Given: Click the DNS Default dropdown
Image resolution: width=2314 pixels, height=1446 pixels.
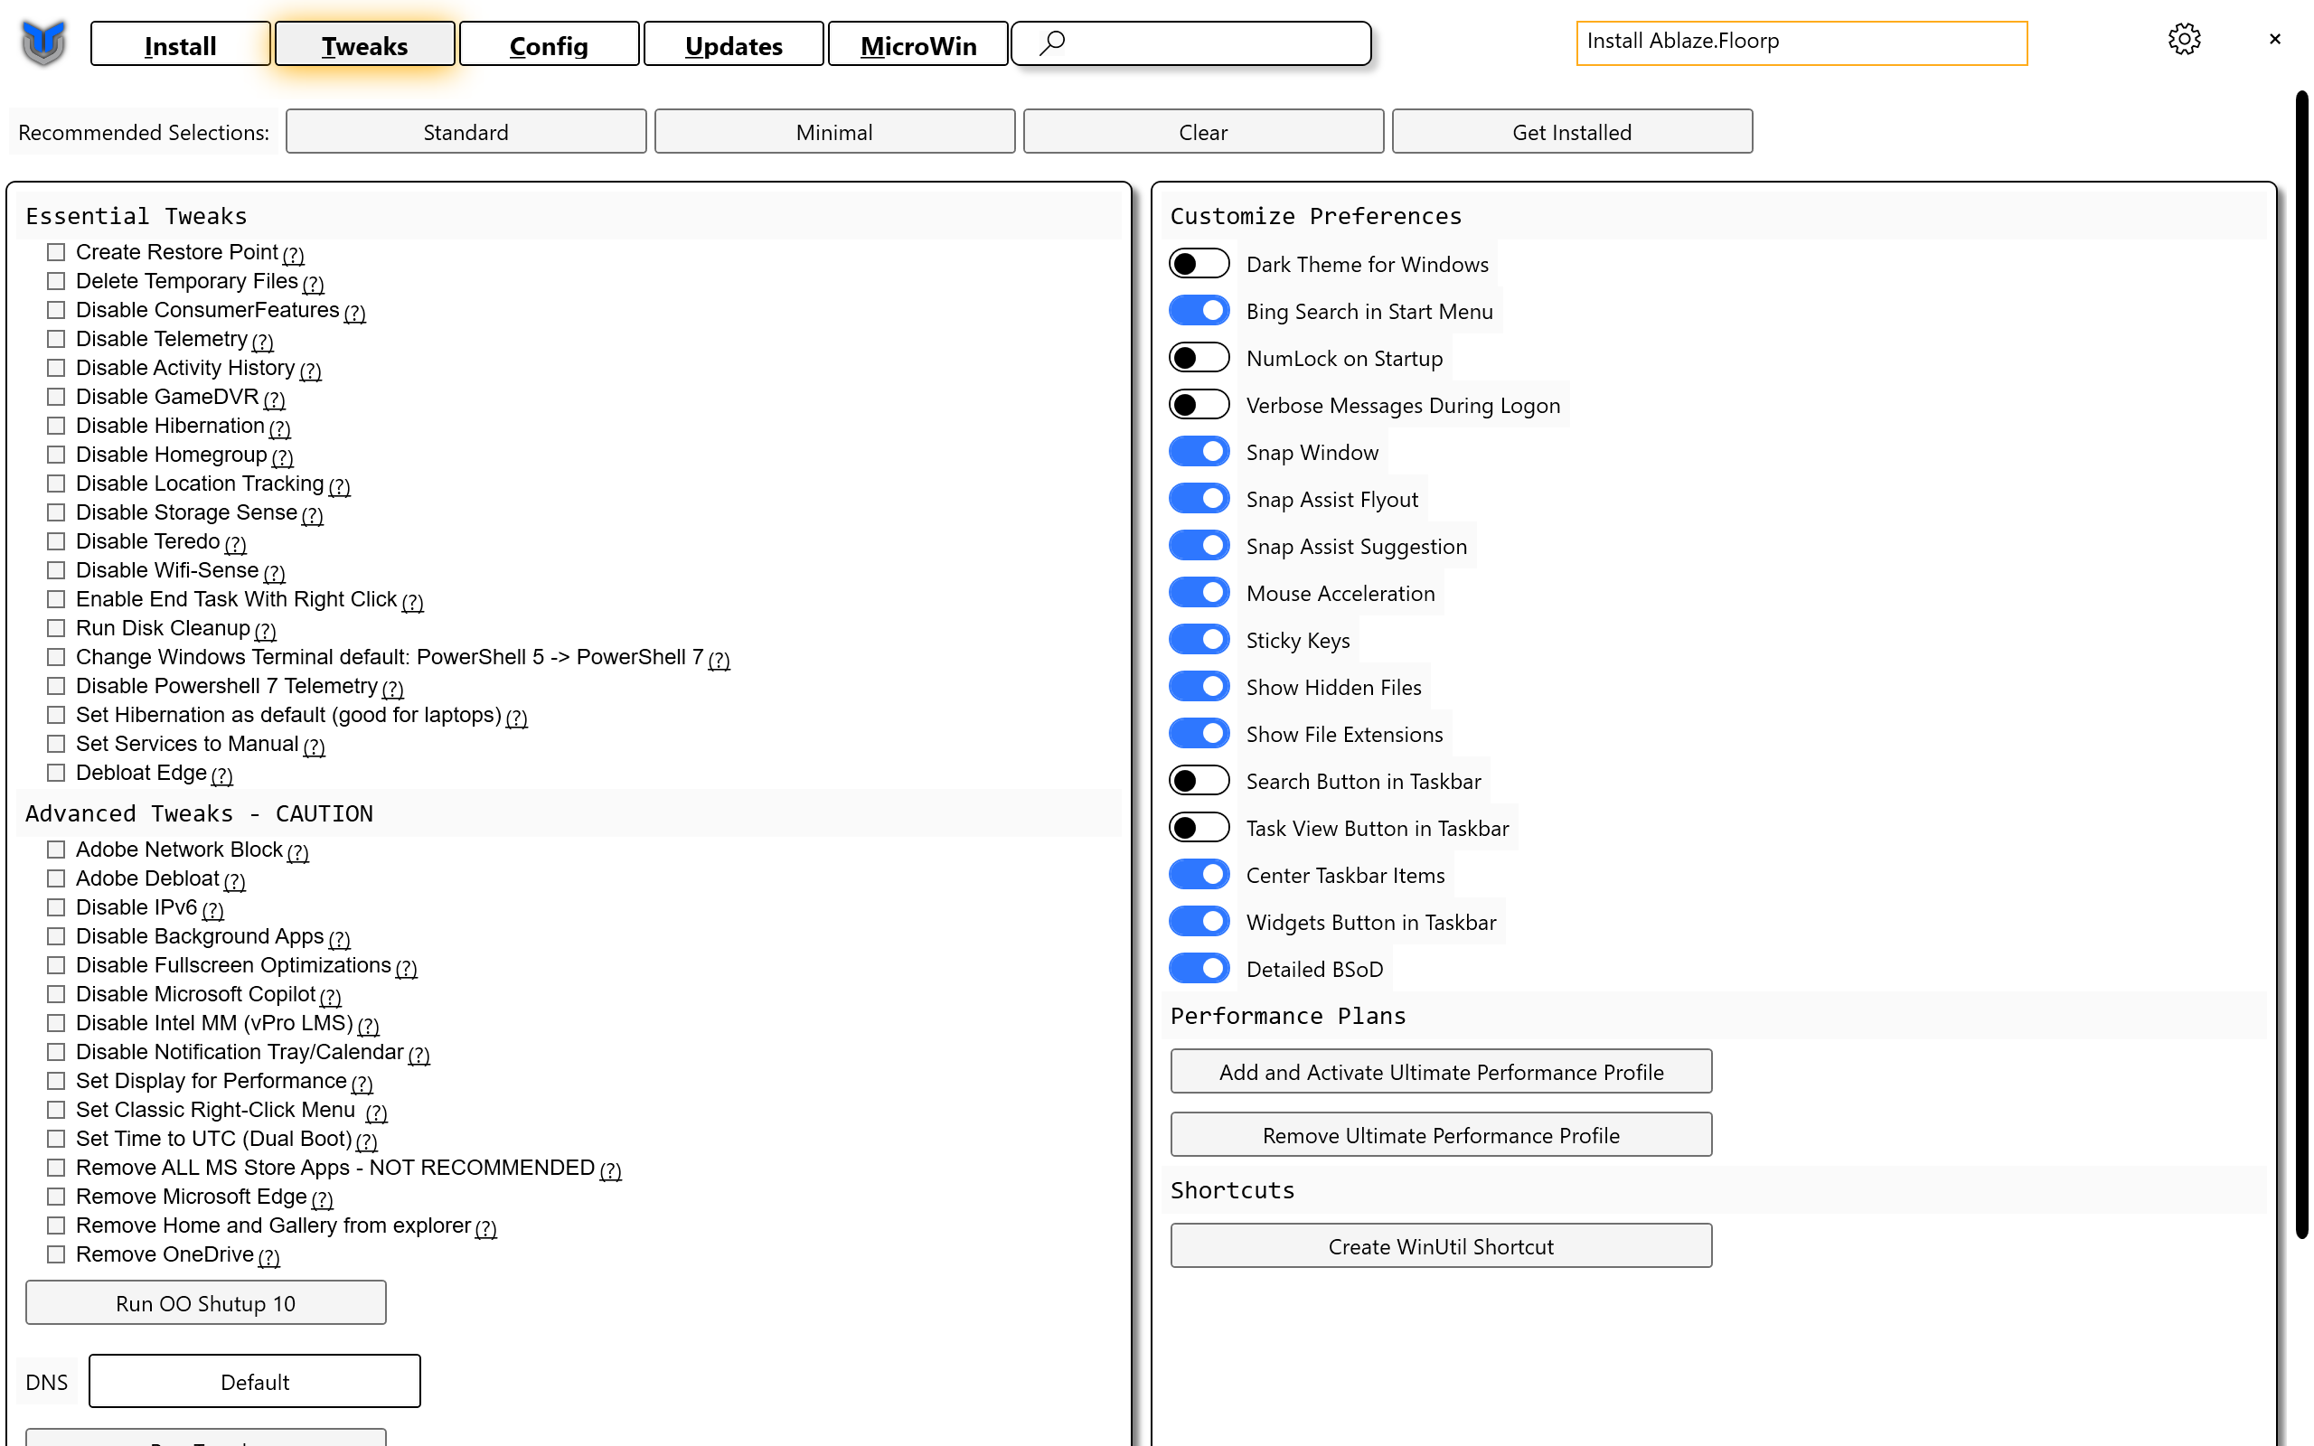Looking at the screenshot, I should coord(257,1381).
